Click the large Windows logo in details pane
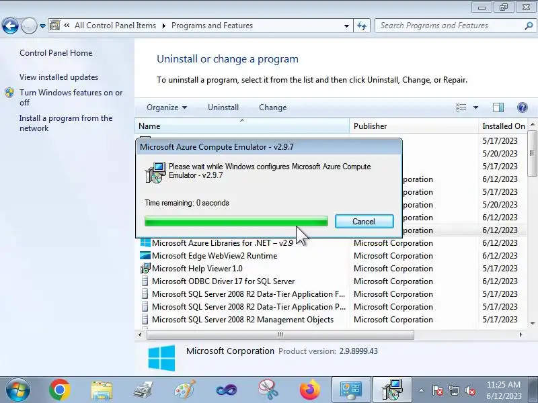 (x=161, y=358)
